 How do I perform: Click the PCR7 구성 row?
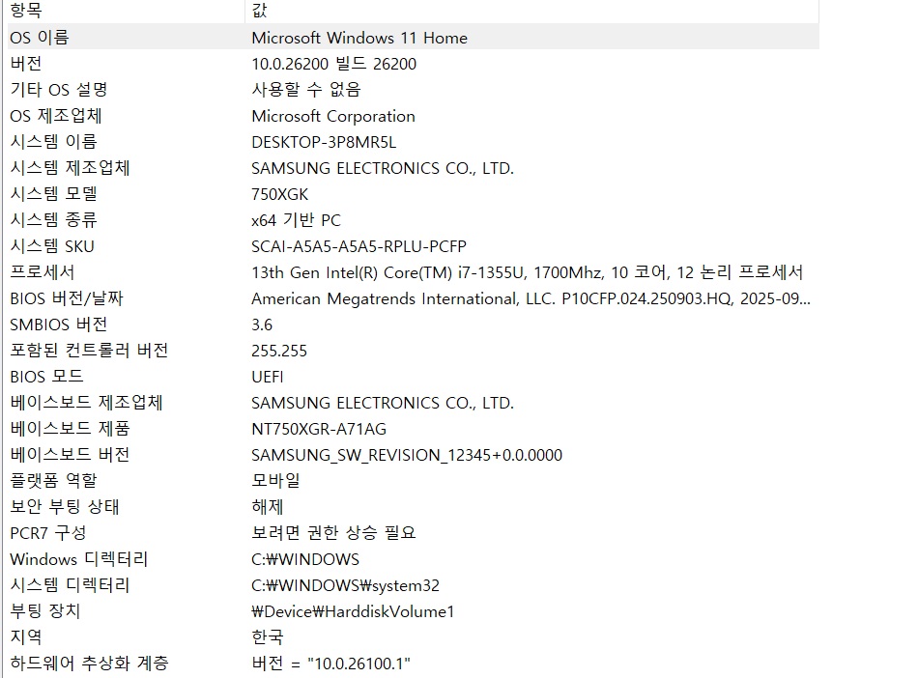point(47,533)
